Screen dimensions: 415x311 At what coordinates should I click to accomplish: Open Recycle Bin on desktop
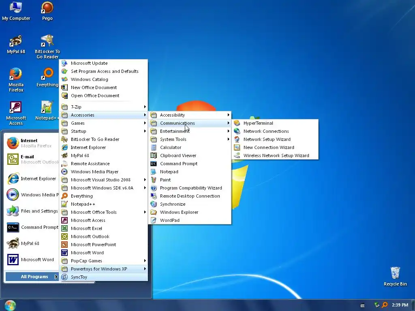tap(395, 276)
